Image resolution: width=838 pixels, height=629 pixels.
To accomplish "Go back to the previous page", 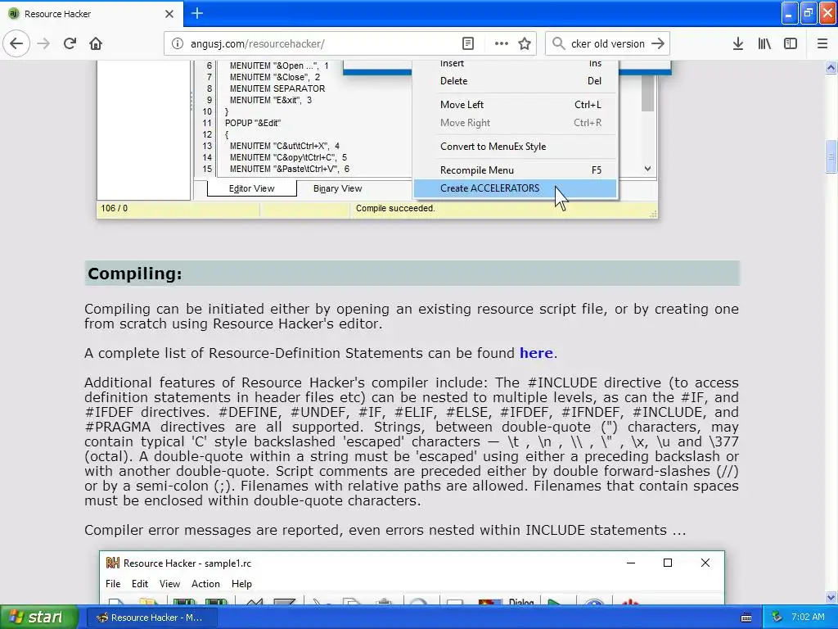I will pos(16,43).
